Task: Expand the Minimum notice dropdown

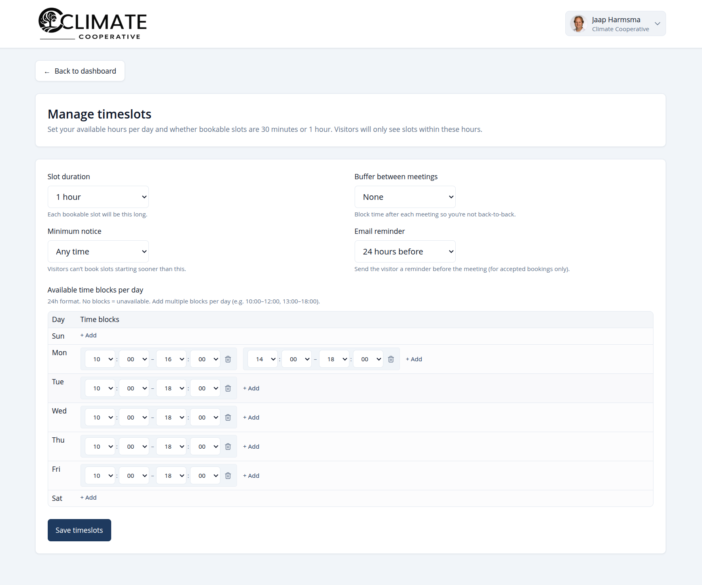Action: (x=98, y=252)
